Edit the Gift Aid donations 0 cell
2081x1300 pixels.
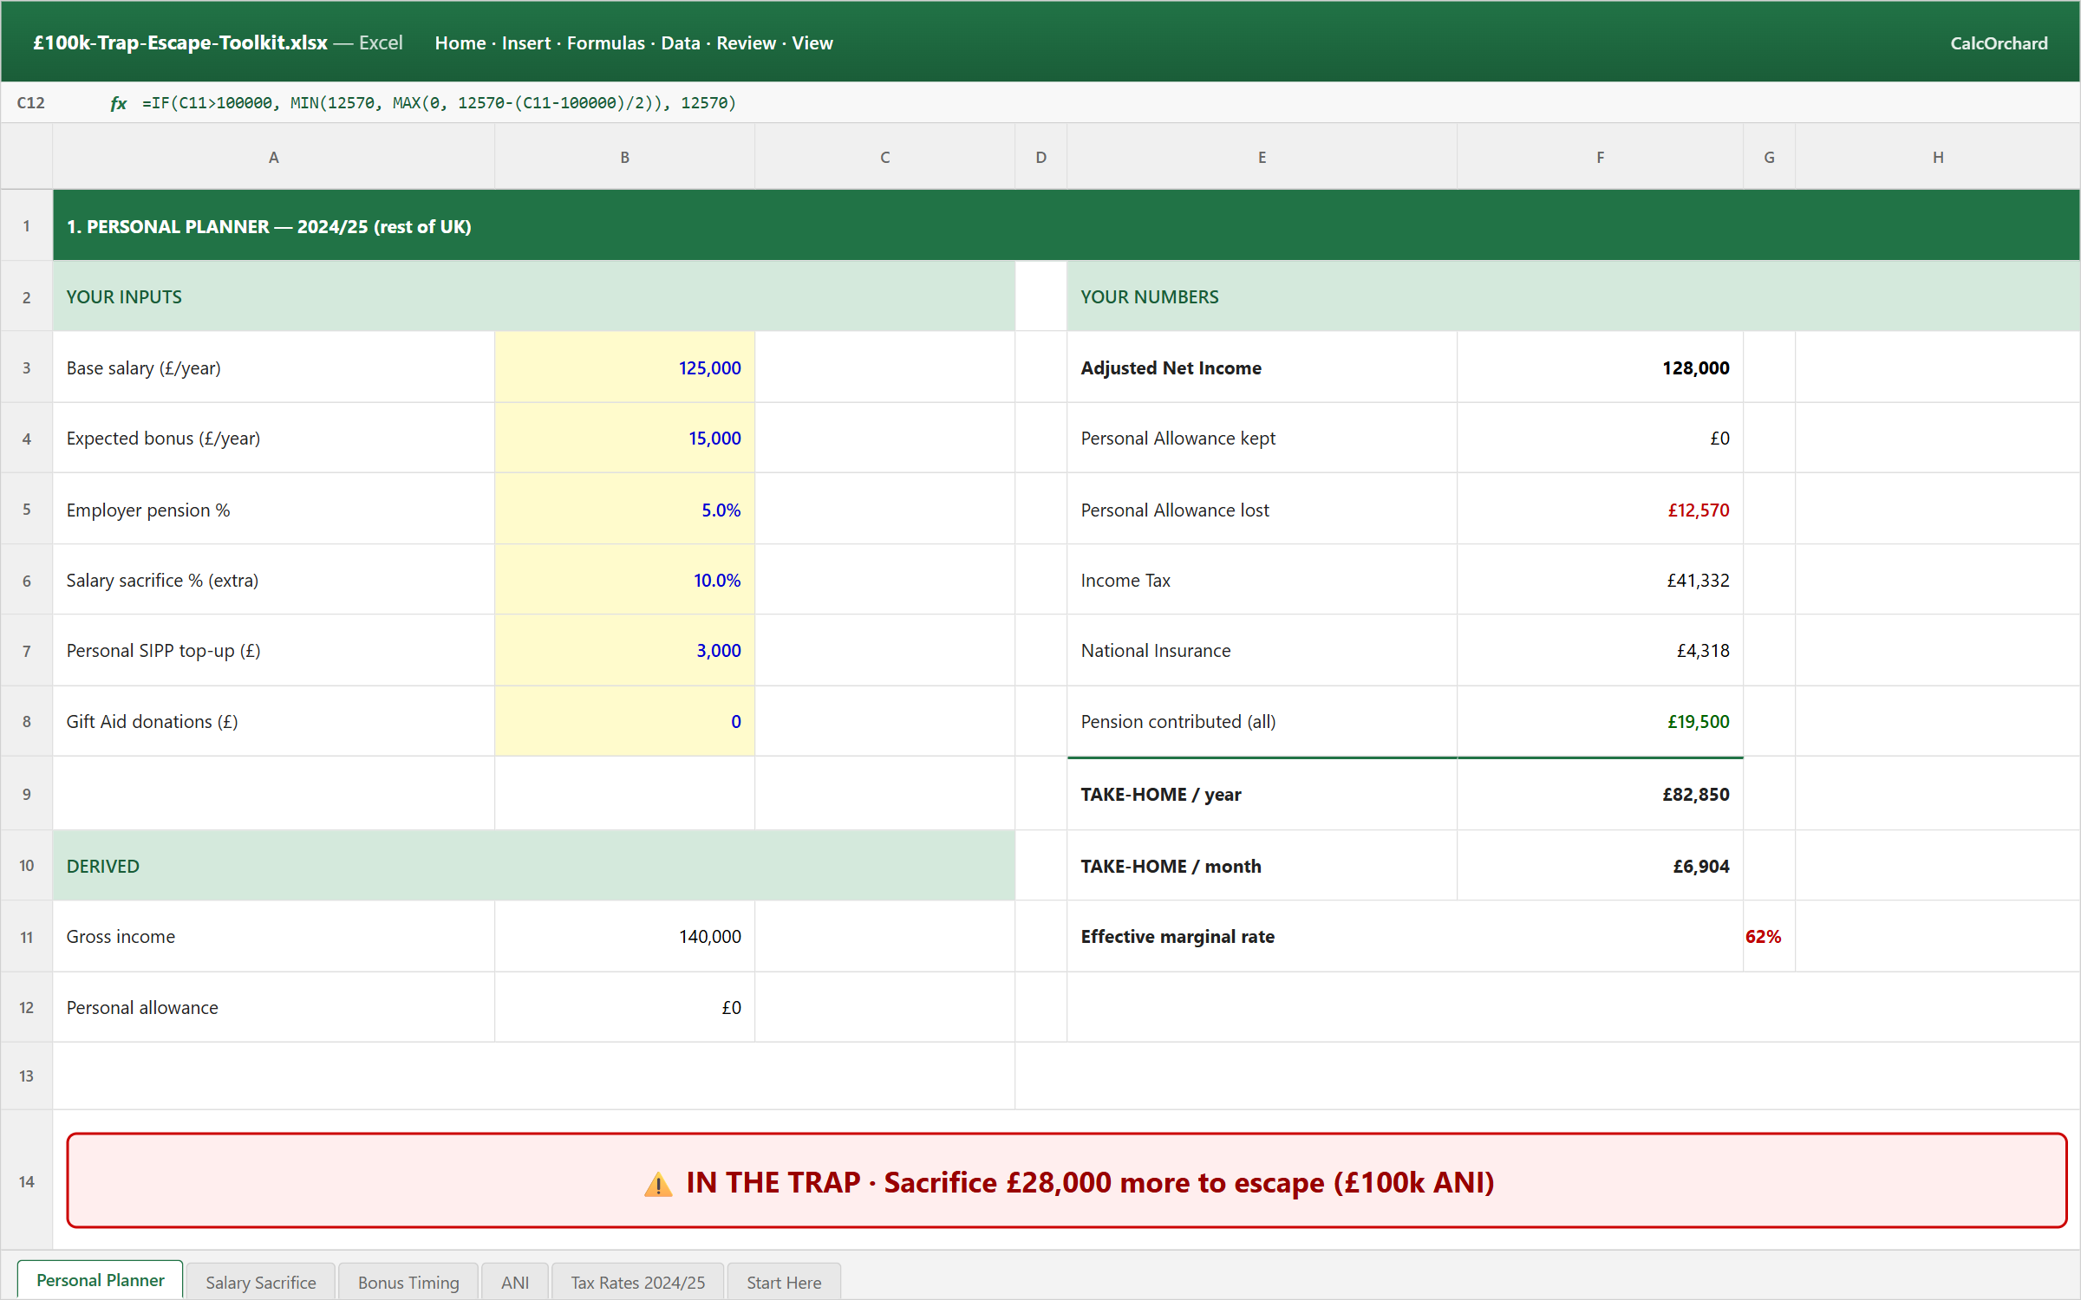624,721
